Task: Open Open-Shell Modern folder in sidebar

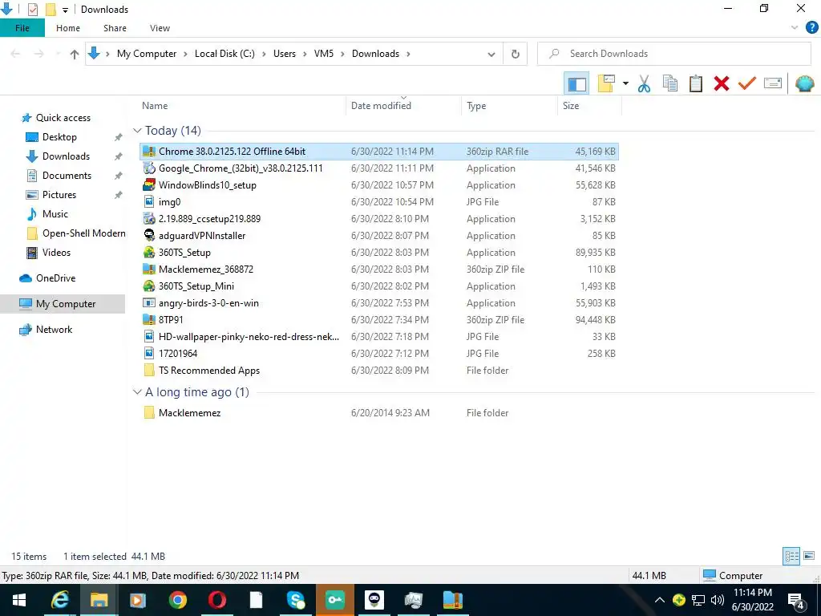Action: pos(83,233)
